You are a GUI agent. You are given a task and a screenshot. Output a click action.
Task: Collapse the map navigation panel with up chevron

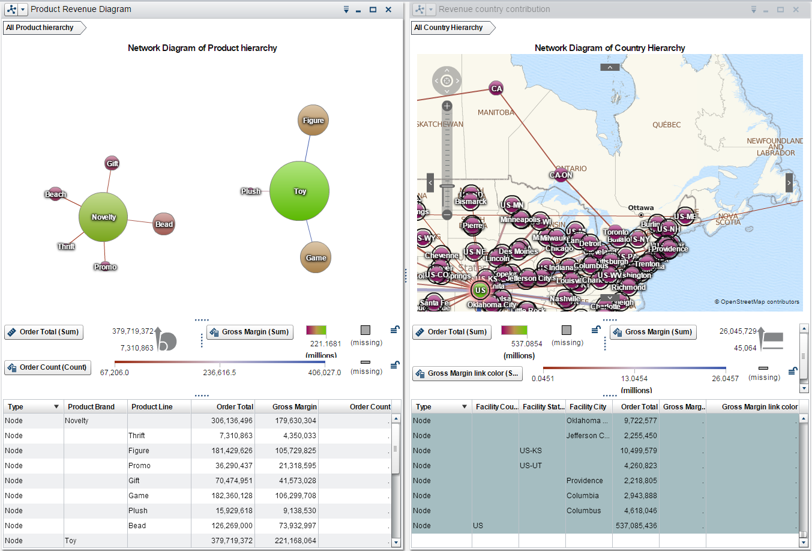610,67
